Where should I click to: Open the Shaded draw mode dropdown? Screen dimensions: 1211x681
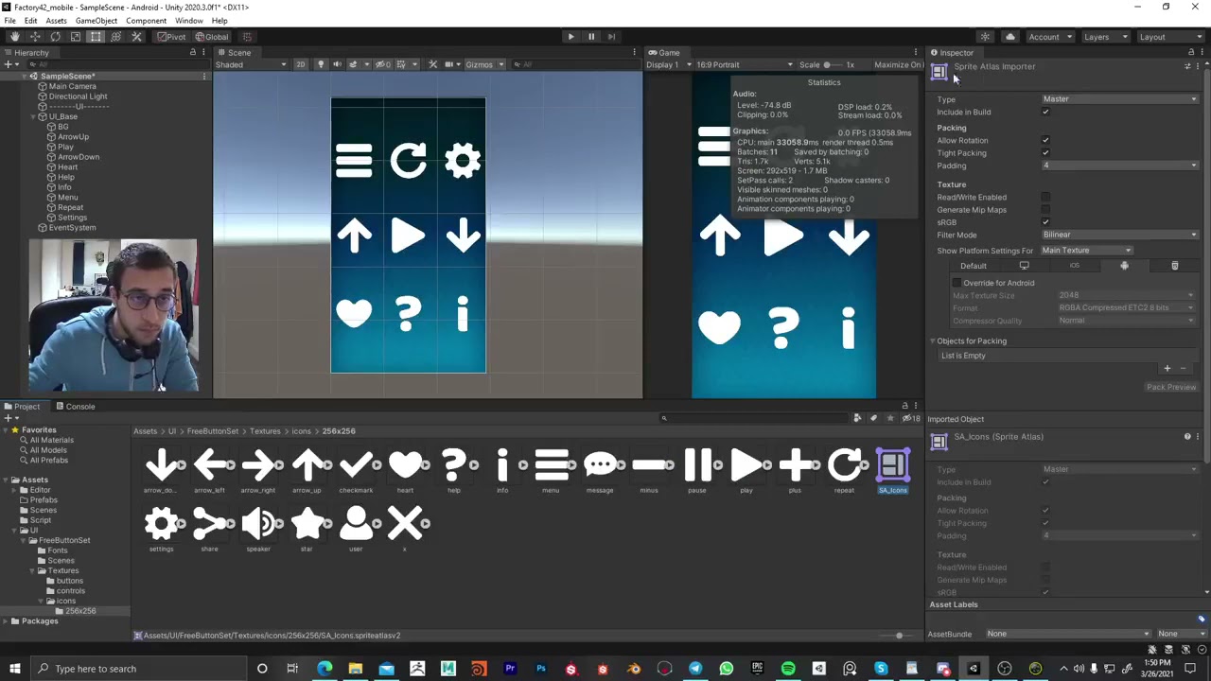point(251,64)
